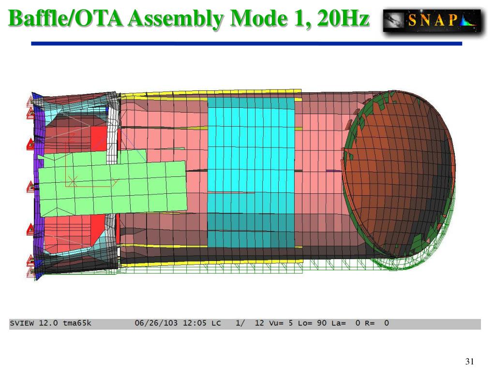Click the "LC 1/ 12" load case text

pos(238,323)
